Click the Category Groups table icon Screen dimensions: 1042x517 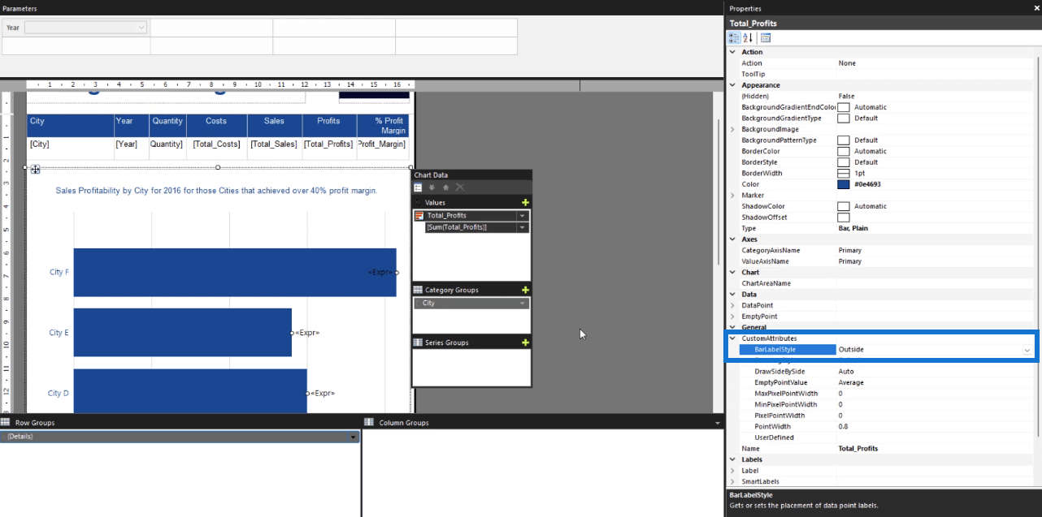click(x=418, y=290)
